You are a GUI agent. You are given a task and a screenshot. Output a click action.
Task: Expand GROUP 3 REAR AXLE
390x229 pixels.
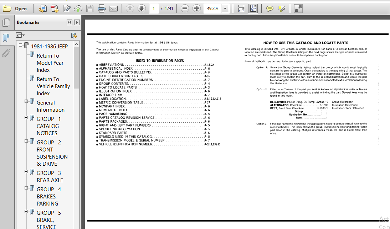(26, 171)
